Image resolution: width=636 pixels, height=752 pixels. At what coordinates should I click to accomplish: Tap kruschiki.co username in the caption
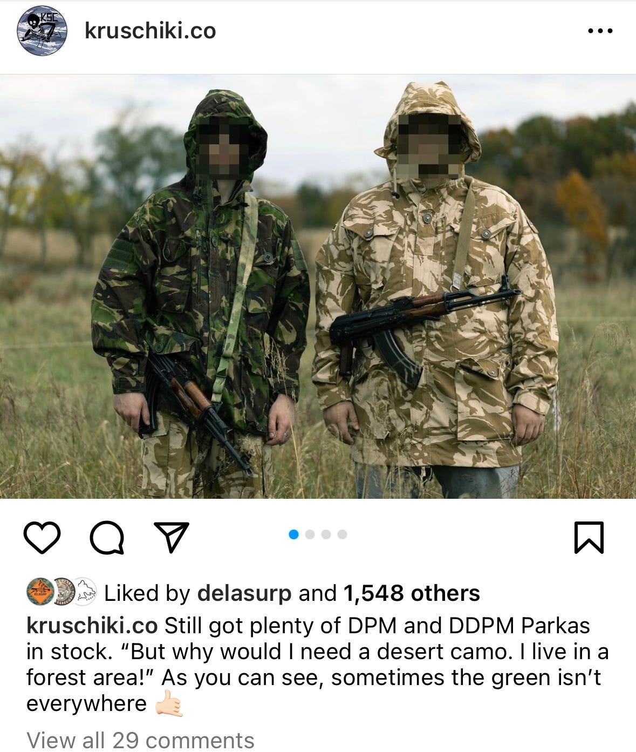point(92,626)
